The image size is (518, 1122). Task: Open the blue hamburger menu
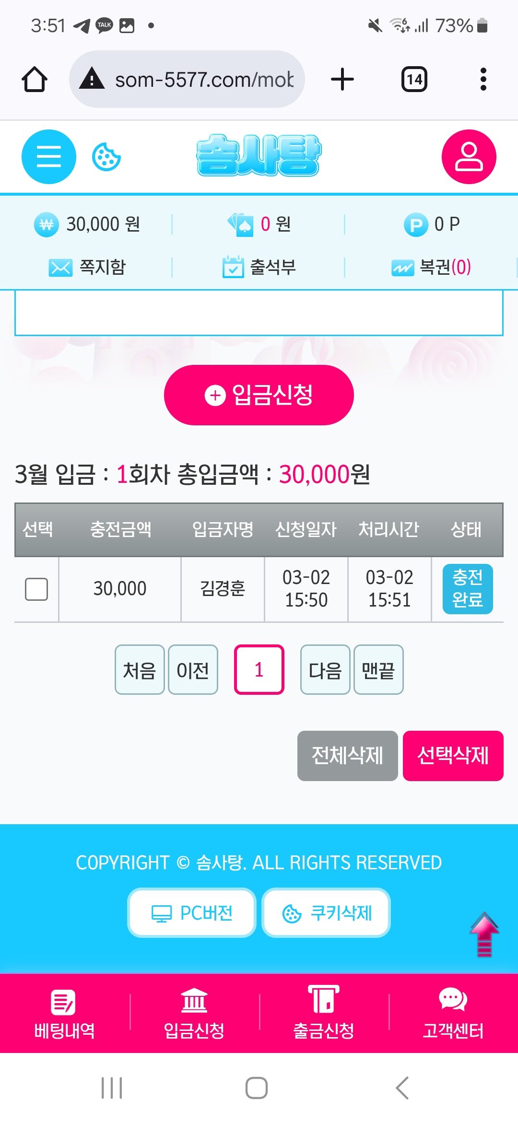[x=48, y=157]
